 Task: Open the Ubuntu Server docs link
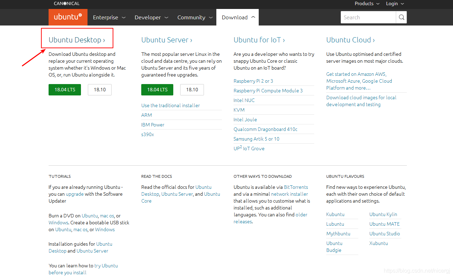[x=177, y=194]
